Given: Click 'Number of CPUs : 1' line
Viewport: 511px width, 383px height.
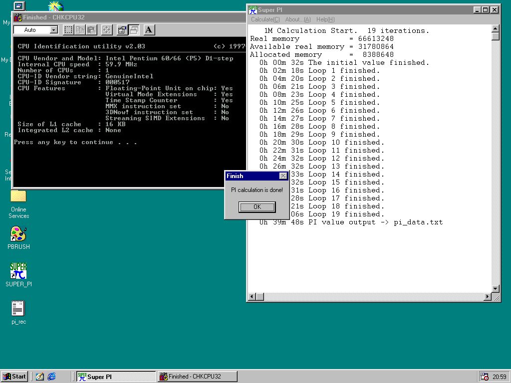Looking at the screenshot, I should point(63,70).
